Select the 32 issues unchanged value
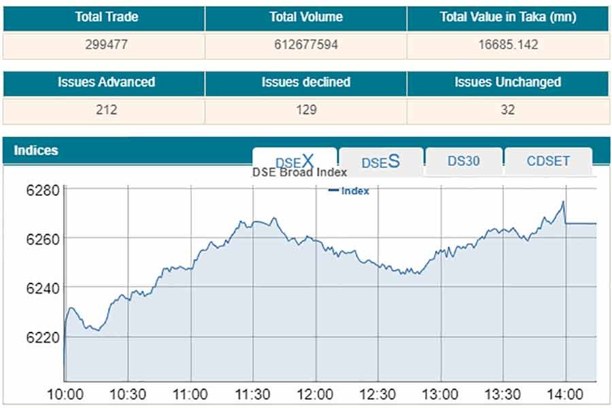Screen dimensions: 612x408 pyautogui.click(x=508, y=110)
